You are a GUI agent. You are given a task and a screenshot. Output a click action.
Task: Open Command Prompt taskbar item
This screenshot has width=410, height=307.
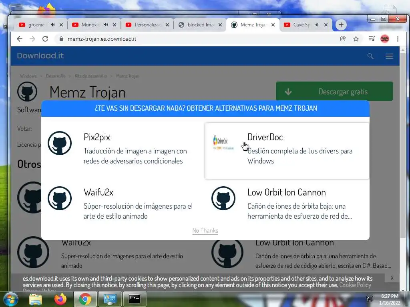(135, 299)
